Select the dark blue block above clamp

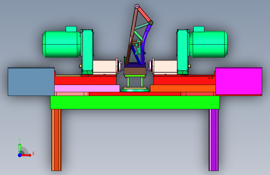tap(135, 65)
